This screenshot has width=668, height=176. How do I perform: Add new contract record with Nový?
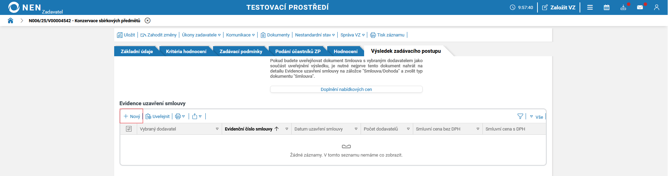point(132,116)
